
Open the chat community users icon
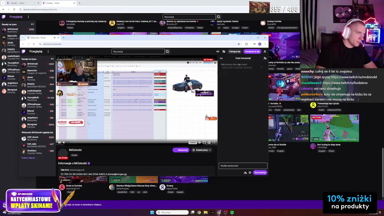click(265, 58)
